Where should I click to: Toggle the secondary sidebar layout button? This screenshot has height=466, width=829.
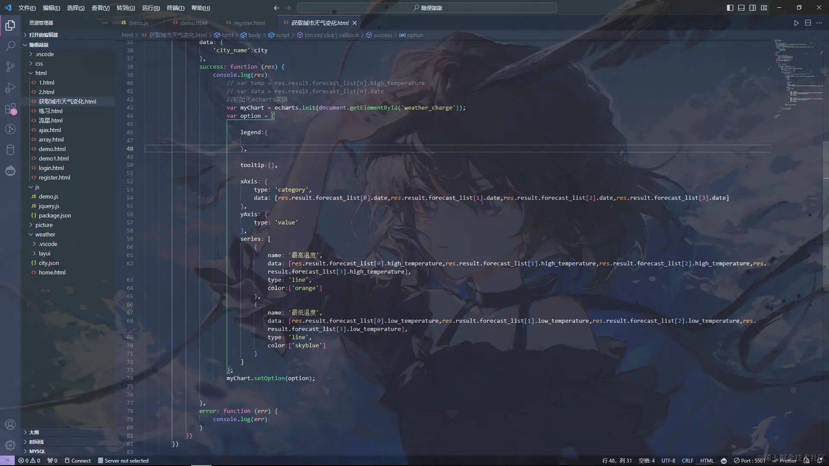[753, 8]
